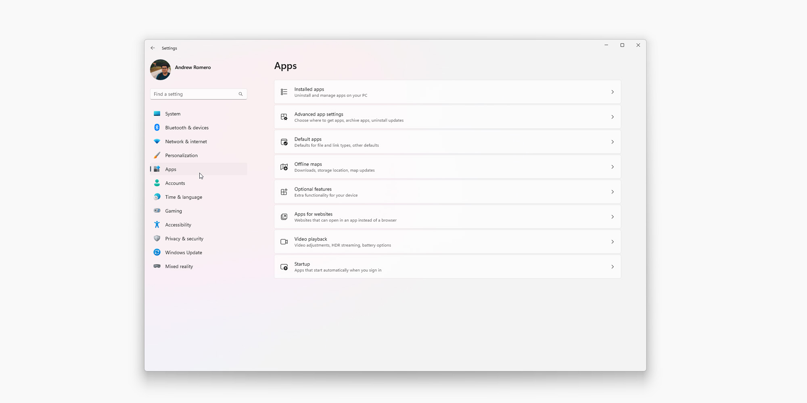Expand Startup using the right chevron
The height and width of the screenshot is (403, 807).
(x=612, y=267)
